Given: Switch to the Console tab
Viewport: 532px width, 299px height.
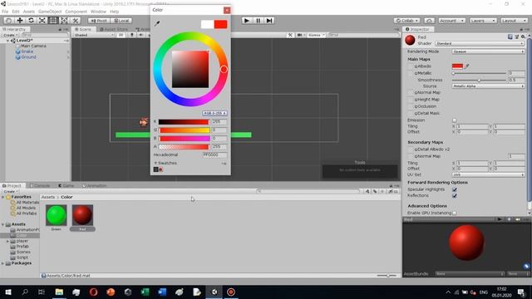Looking at the screenshot, I should (x=40, y=186).
